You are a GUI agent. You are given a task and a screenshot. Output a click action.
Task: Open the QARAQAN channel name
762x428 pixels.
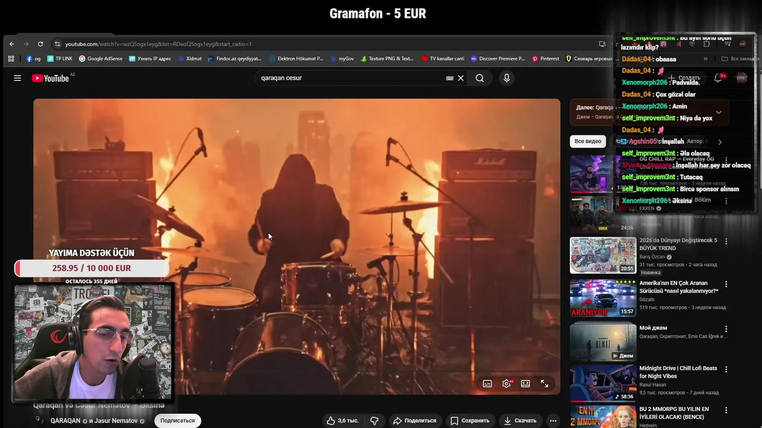coord(65,421)
